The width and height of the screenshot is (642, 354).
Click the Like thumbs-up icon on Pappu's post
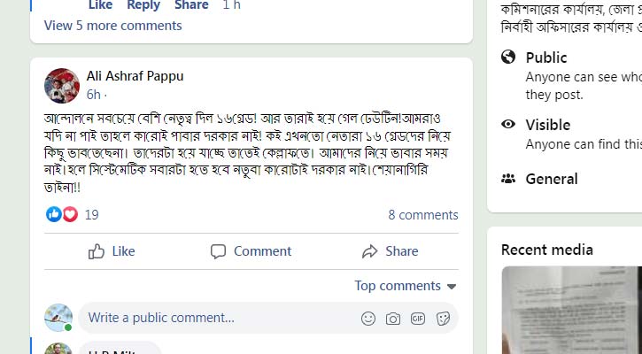pos(97,251)
